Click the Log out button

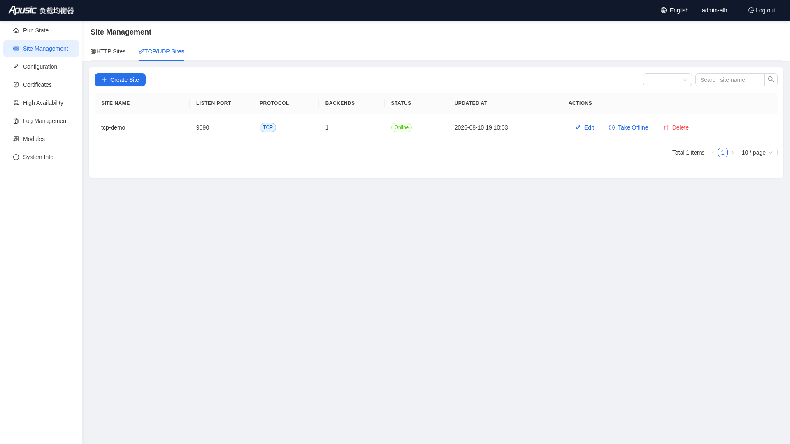pyautogui.click(x=762, y=10)
